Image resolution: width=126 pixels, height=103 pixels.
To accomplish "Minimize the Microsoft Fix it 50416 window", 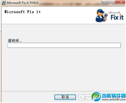I will coord(105,2).
